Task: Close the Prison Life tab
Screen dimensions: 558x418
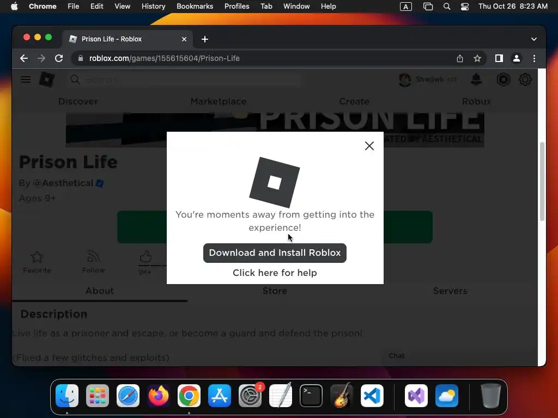Action: tap(184, 39)
